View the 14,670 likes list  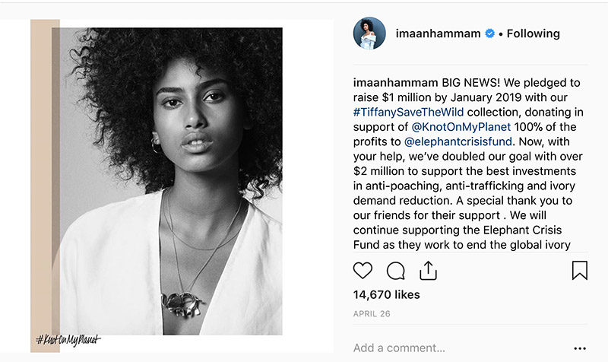tap(387, 295)
